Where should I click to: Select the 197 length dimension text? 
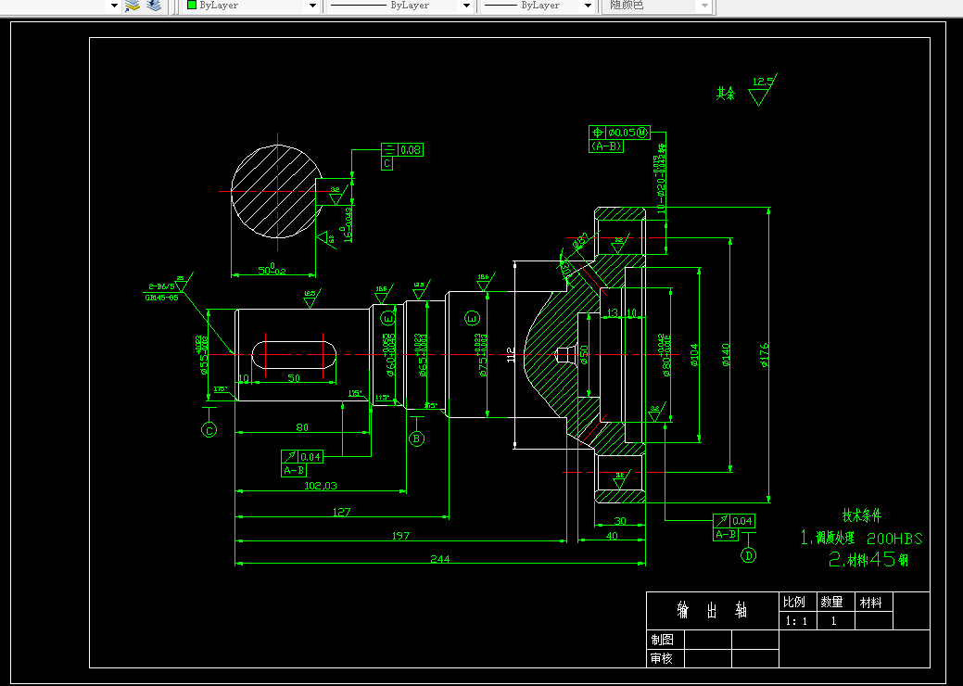click(400, 536)
